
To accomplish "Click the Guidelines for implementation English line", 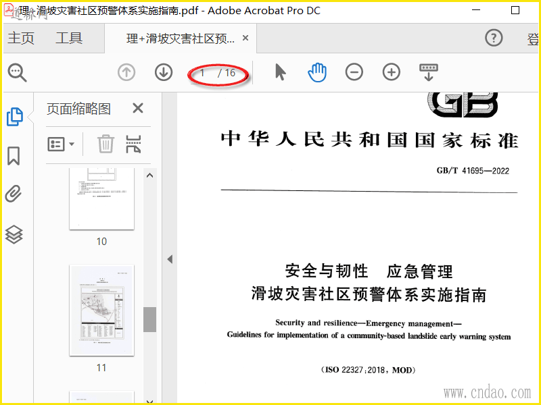I will [x=369, y=335].
